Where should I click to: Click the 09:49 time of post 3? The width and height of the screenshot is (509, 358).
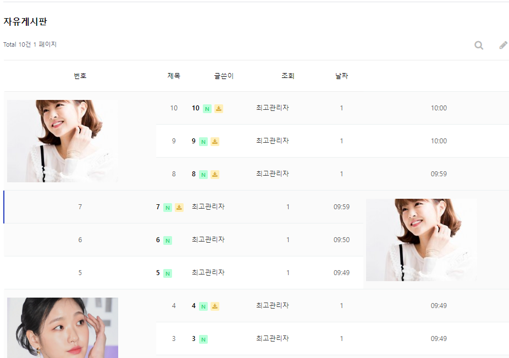(439, 339)
